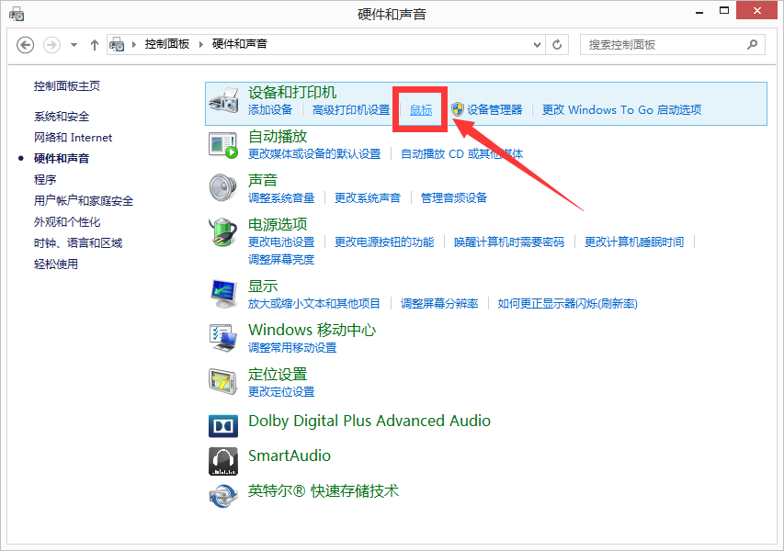Viewport: 784px width, 551px height.
Task: Open the recent locations dropdown arrow
Action: point(74,45)
